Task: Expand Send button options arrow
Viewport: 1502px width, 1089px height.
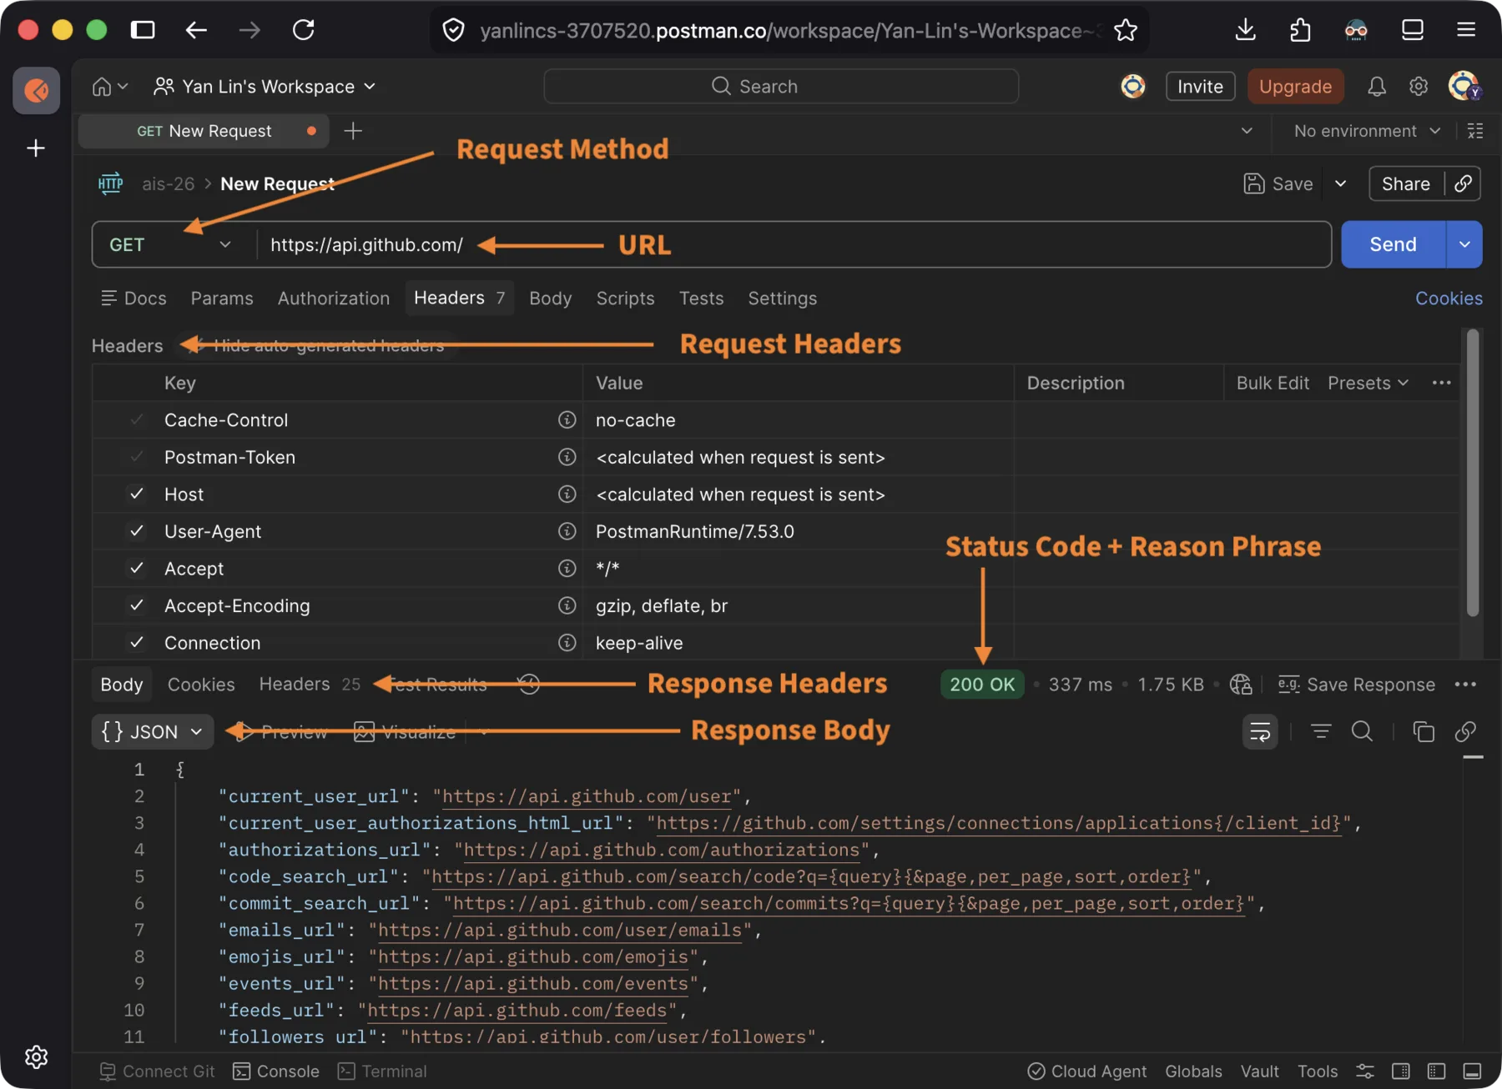Action: click(1464, 244)
